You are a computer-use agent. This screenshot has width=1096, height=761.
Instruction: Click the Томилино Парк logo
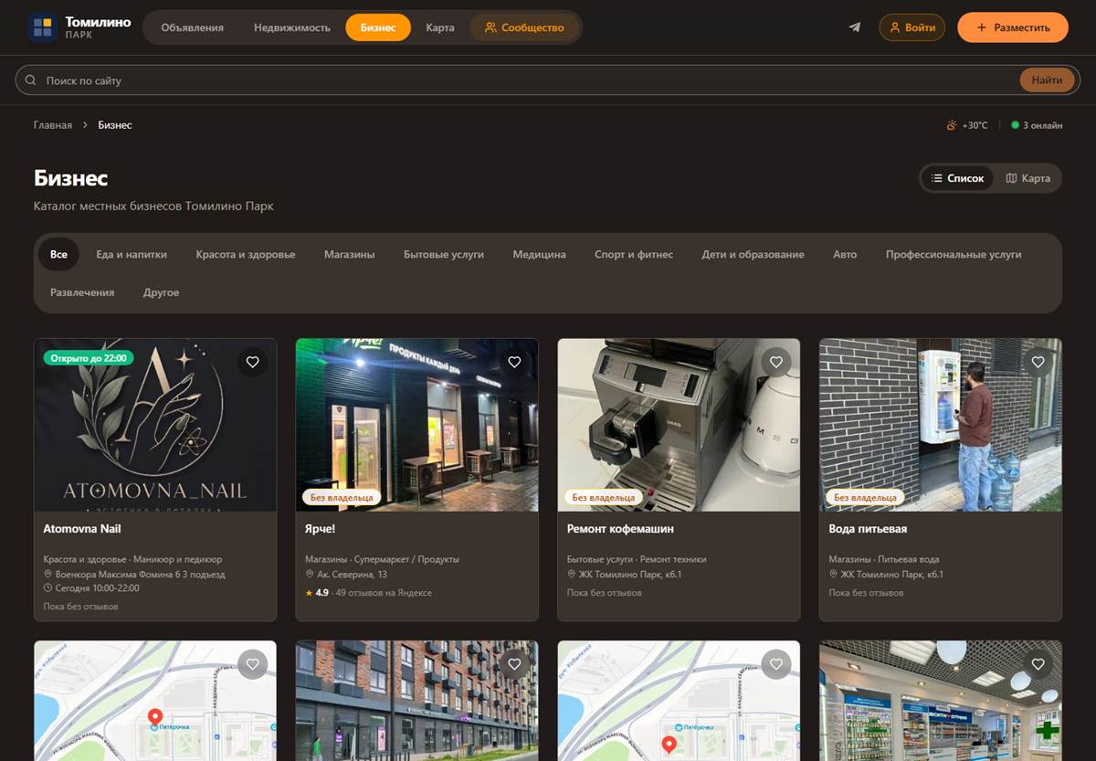pyautogui.click(x=79, y=27)
